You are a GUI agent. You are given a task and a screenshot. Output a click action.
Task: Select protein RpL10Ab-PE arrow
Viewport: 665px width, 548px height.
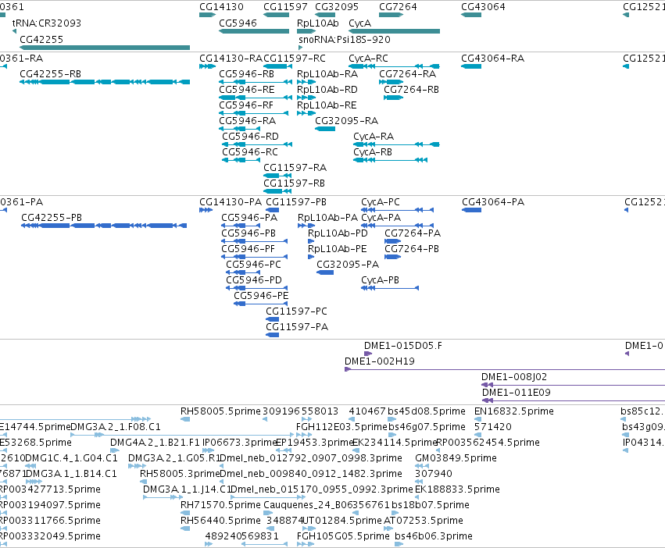point(311,257)
